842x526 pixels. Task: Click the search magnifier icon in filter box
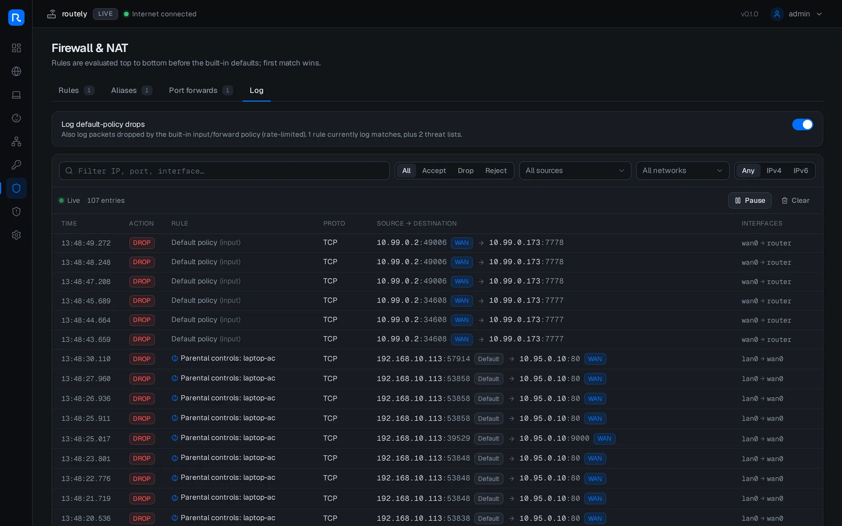click(x=69, y=171)
